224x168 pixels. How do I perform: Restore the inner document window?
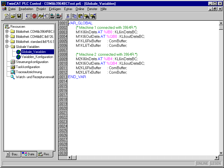tap(215, 9)
